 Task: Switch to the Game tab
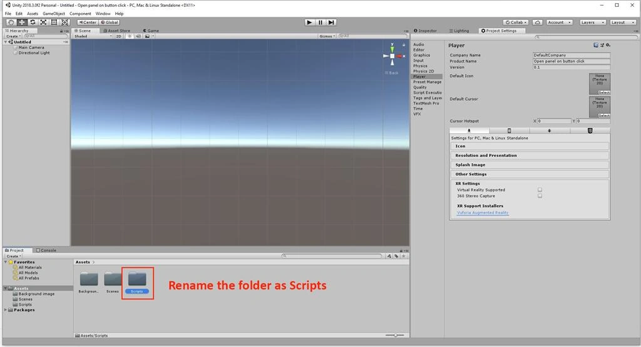(x=151, y=31)
